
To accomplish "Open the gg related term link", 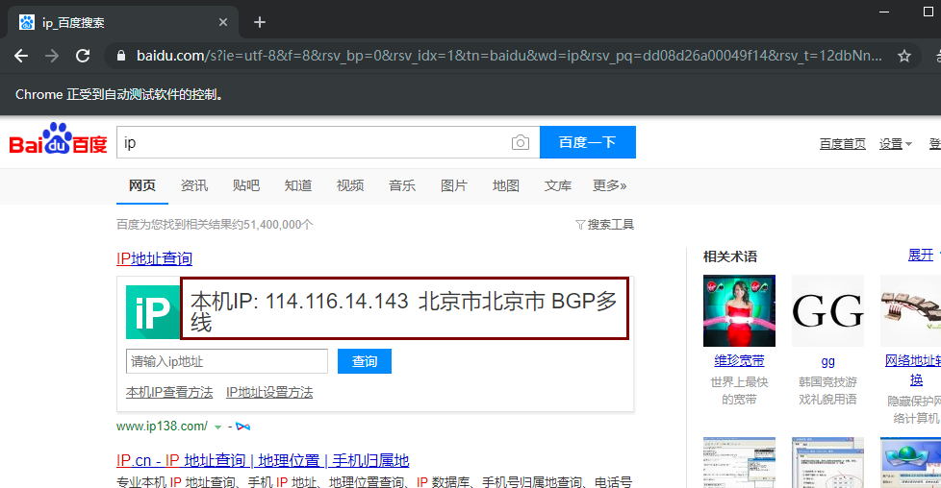I will (x=827, y=361).
